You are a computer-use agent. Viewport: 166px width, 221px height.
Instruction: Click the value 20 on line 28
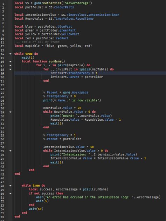[79, 108]
